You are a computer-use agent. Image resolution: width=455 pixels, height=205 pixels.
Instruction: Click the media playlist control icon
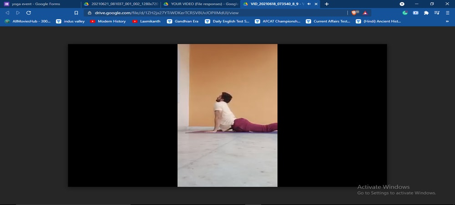pos(437,13)
